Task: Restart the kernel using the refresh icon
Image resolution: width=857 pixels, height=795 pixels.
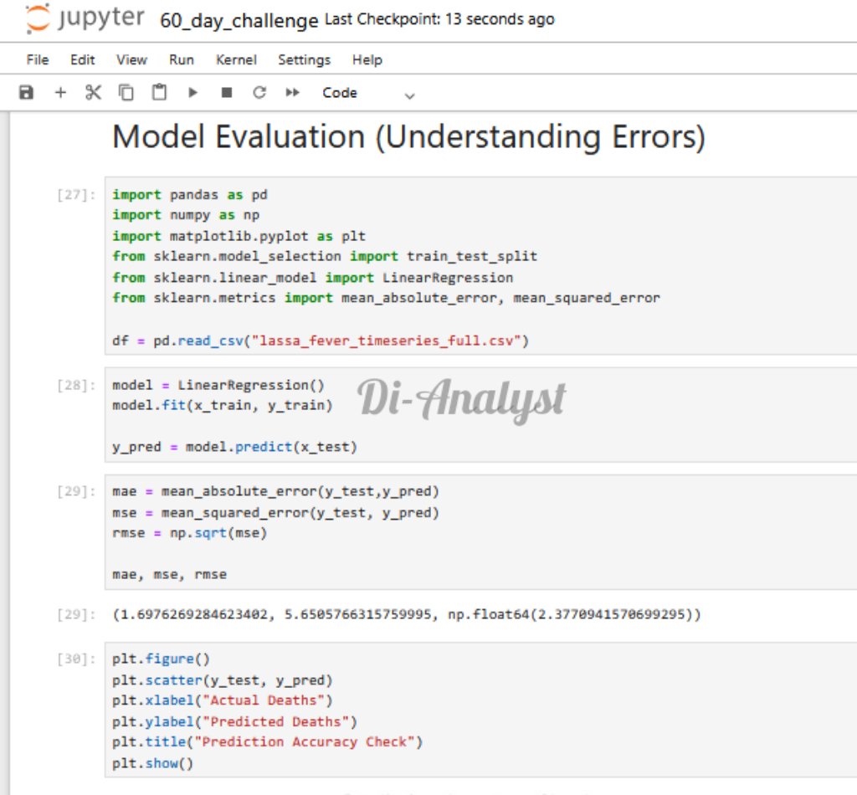Action: pos(259,93)
